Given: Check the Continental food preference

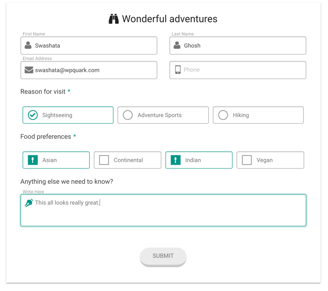Looking at the screenshot, I should (128, 160).
